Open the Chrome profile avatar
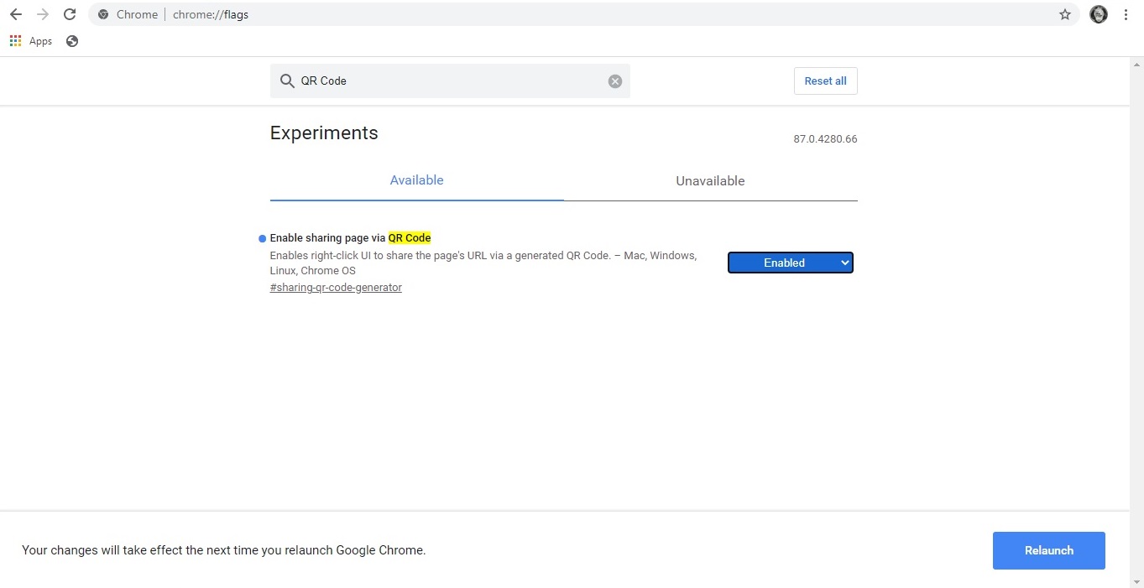This screenshot has width=1144, height=588. click(x=1098, y=14)
